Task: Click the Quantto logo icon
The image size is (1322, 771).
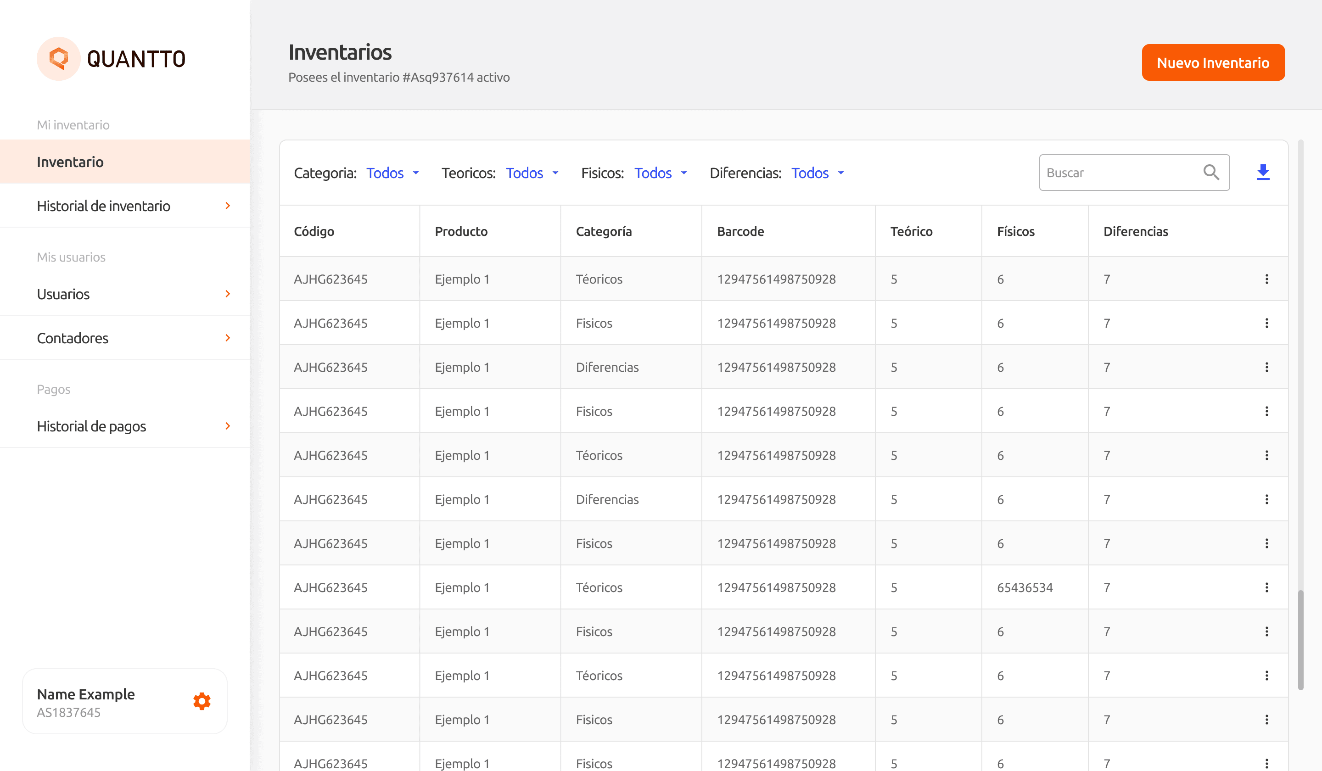Action: pyautogui.click(x=59, y=59)
